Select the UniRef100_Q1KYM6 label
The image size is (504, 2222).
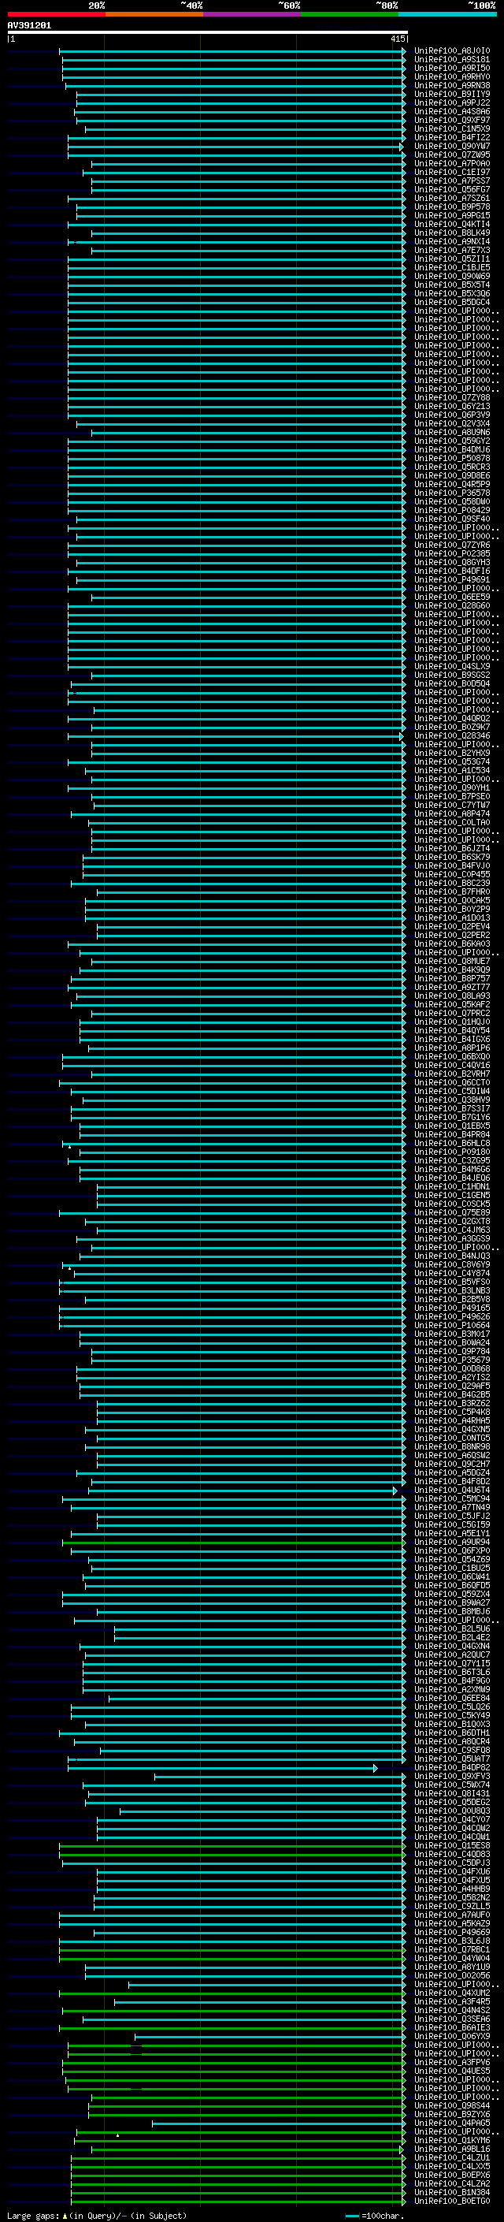point(452,2141)
